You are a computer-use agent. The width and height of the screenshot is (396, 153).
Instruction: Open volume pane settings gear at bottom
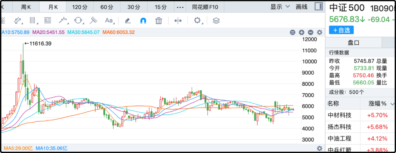(x=319, y=148)
